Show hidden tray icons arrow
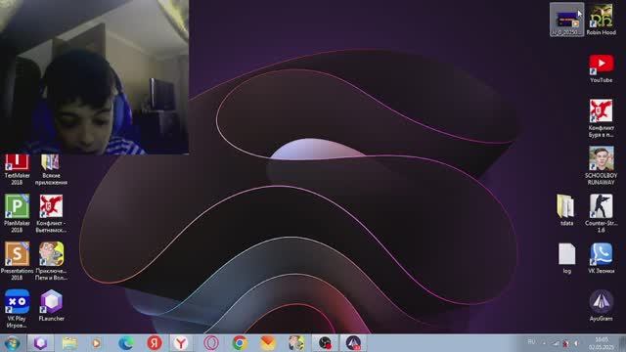The width and height of the screenshot is (626, 352). (x=544, y=343)
